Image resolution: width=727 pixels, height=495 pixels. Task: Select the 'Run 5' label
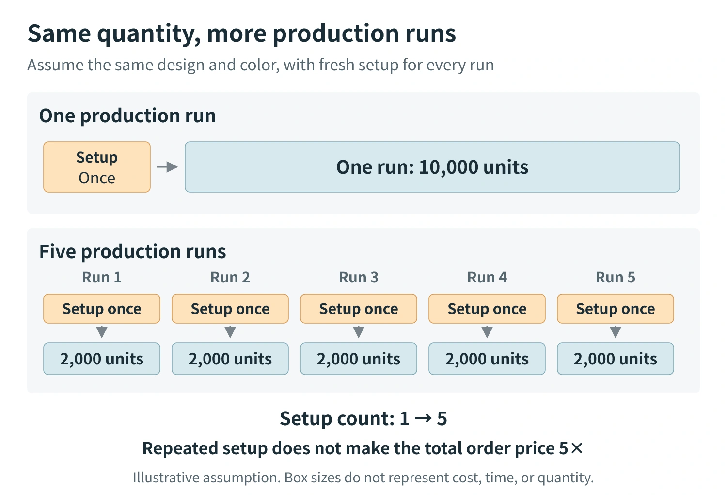click(616, 278)
